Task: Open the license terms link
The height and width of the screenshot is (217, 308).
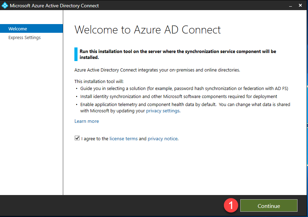Action: point(124,139)
